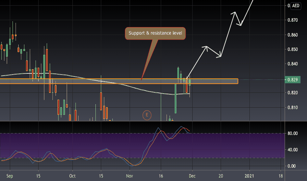
Task: Click the 2021 date label
Action: pos(249,176)
